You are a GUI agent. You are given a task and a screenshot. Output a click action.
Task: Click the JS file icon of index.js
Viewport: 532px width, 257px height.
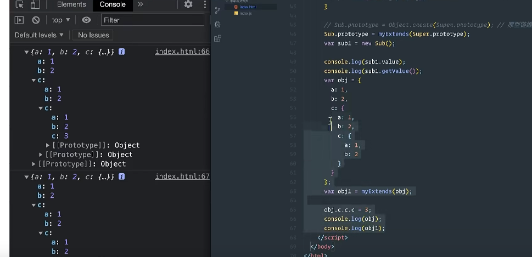click(236, 13)
